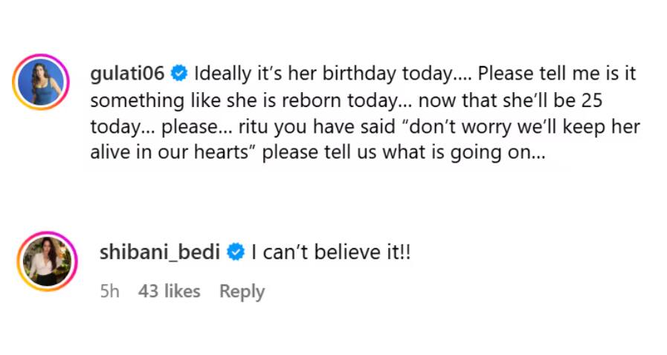Open the gulati06 username link

pyautogui.click(x=126, y=74)
